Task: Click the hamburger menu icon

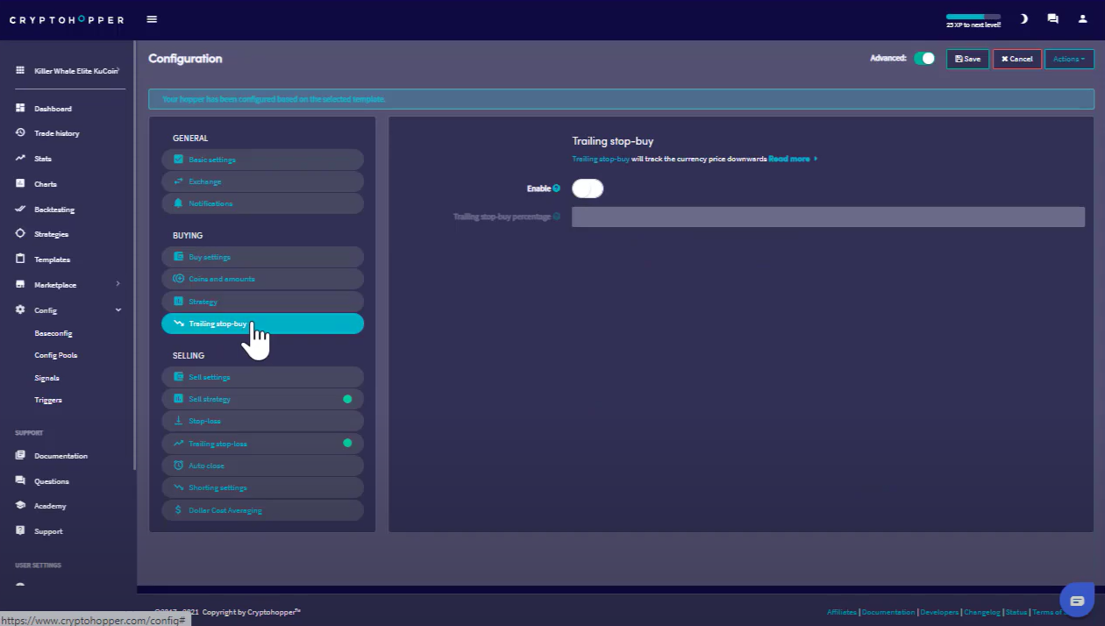Action: click(152, 19)
